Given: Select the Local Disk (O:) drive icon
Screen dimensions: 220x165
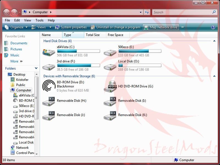Looking at the screenshot, I should 110,67.
